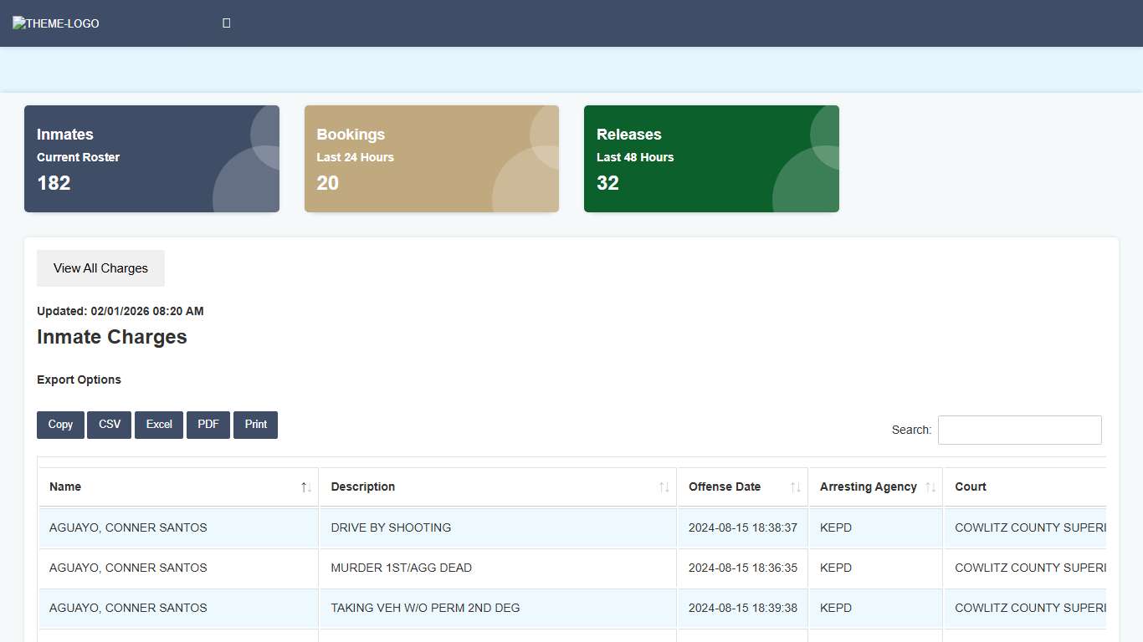Click the View All Charges button

(x=100, y=268)
